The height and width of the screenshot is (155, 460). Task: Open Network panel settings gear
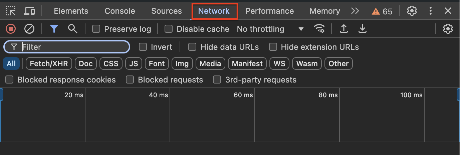click(x=448, y=29)
